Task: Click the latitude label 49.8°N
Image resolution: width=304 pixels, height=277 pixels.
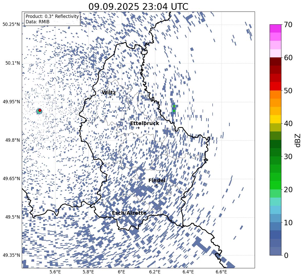Action: [13, 140]
